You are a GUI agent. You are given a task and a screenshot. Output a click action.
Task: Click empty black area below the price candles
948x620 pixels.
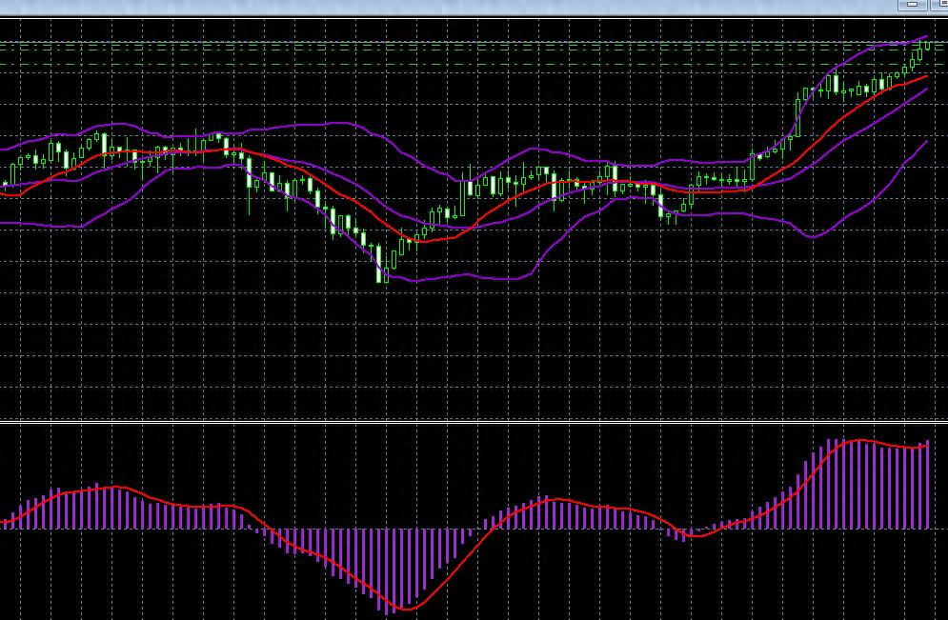click(x=476, y=362)
